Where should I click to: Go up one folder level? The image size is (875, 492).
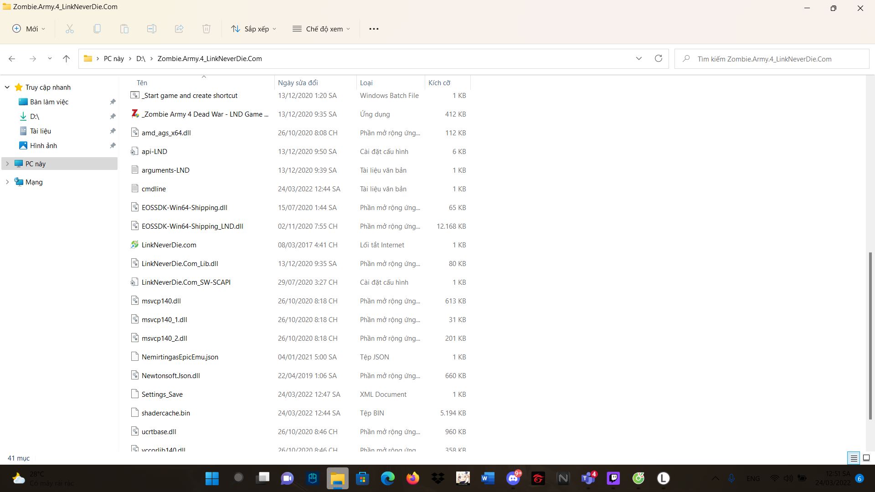(x=66, y=58)
